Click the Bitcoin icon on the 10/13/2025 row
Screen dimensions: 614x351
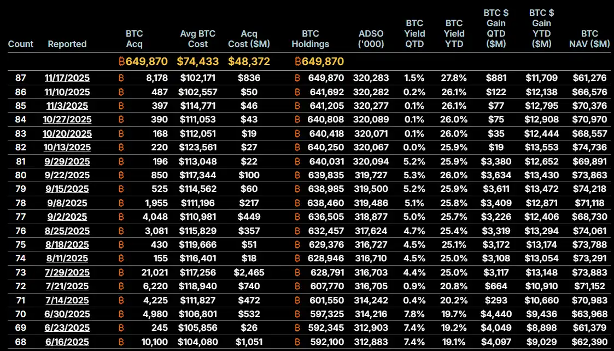pos(120,147)
